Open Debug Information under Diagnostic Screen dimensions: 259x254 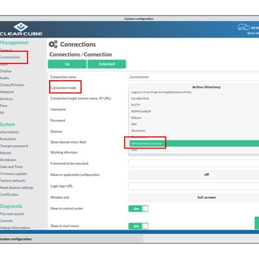pos(15,228)
